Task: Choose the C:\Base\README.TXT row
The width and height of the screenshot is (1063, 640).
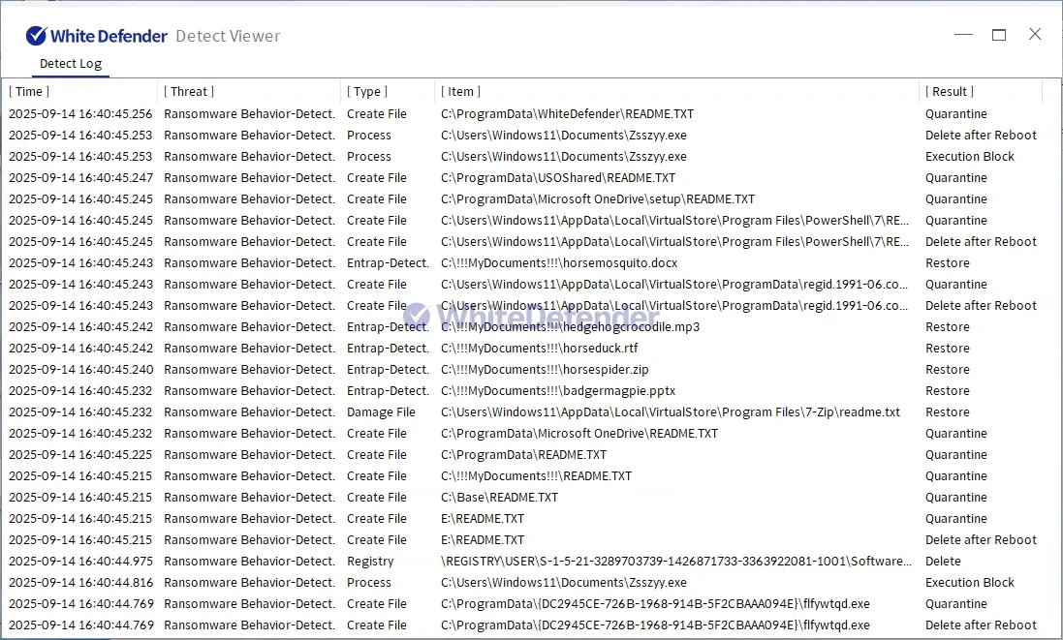Action: pos(499,498)
